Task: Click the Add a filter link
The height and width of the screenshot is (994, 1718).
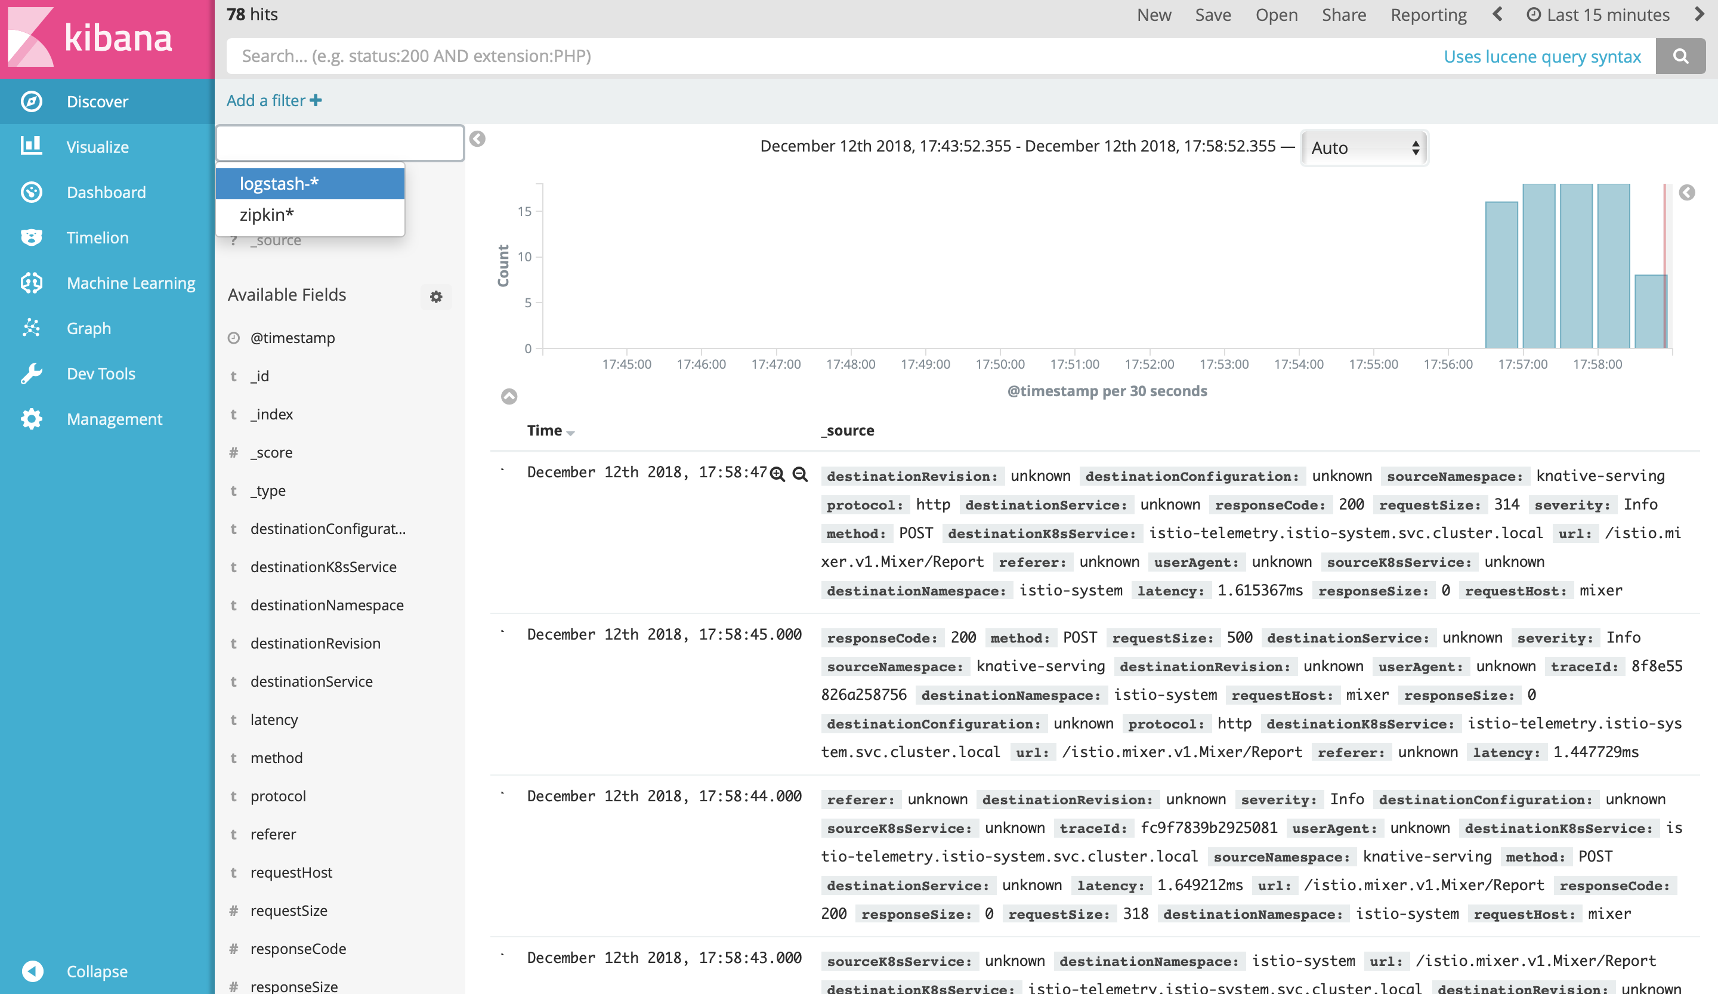Action: (273, 101)
